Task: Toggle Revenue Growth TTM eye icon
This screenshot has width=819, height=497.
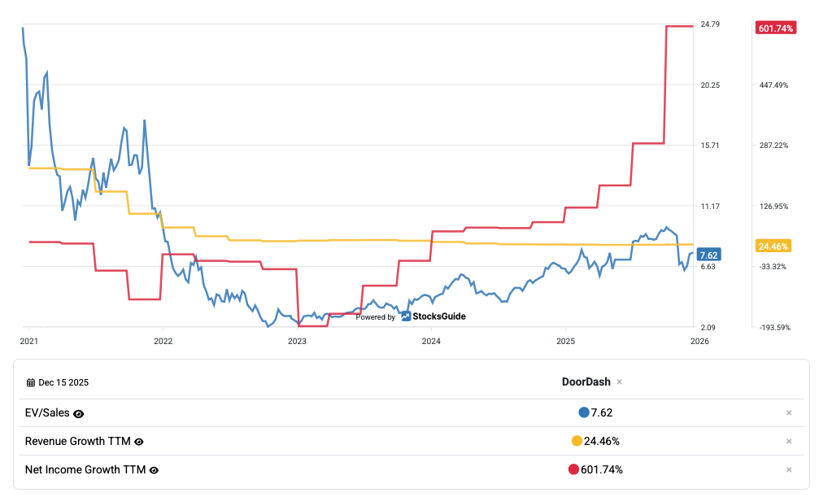Action: click(x=139, y=442)
